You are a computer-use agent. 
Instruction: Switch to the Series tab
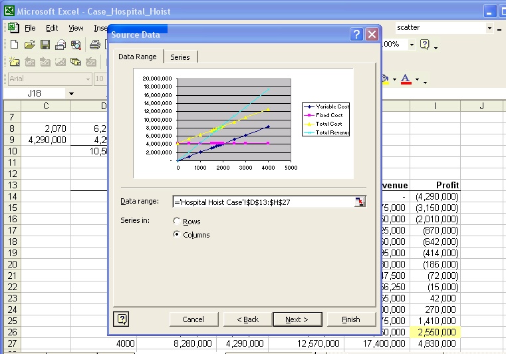click(180, 57)
